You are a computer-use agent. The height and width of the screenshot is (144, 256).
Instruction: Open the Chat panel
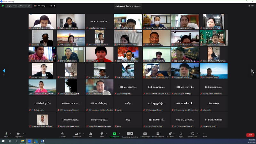pyautogui.click(x=102, y=135)
